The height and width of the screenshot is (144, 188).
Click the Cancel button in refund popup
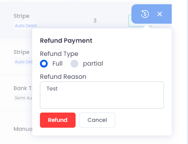click(97, 120)
